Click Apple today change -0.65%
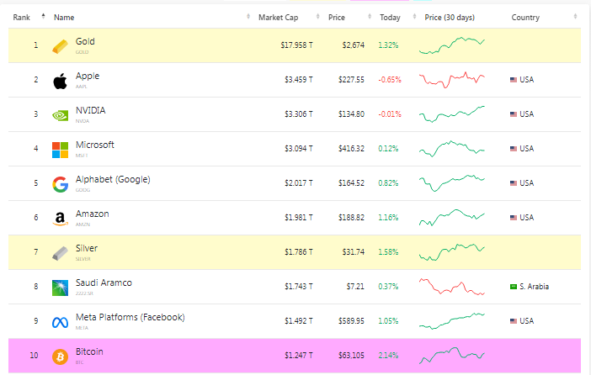591x375 pixels. tap(390, 80)
